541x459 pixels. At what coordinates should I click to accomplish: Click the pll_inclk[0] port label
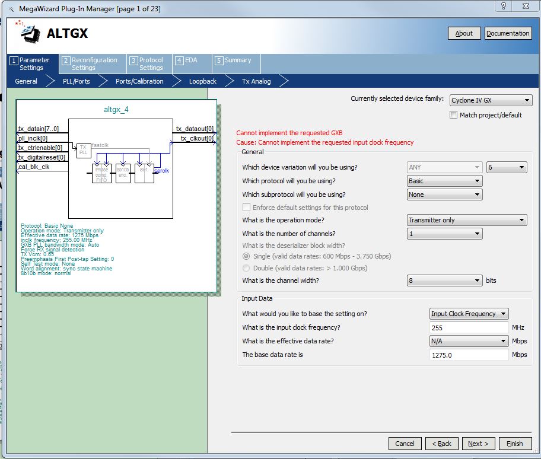33,138
